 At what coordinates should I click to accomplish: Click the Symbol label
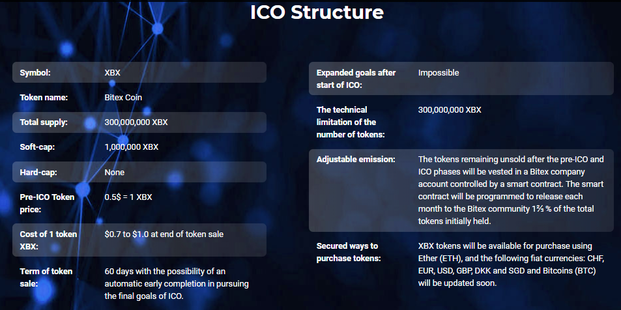[x=35, y=72]
